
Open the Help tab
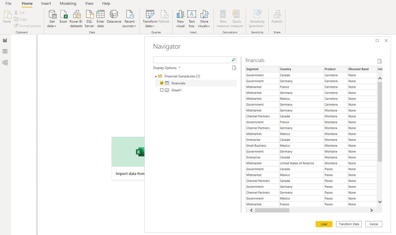[106, 3]
